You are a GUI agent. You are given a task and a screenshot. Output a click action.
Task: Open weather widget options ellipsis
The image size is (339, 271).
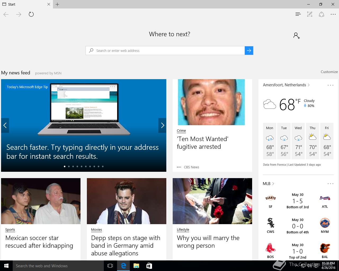point(330,85)
